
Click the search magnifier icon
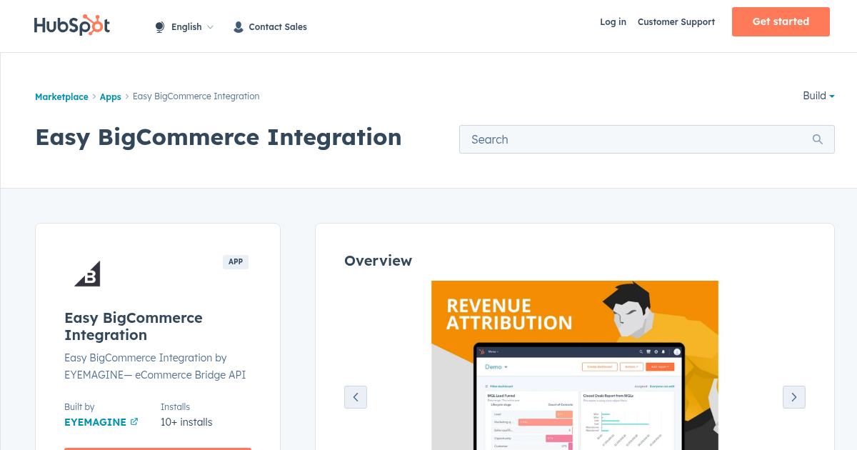[x=818, y=139]
